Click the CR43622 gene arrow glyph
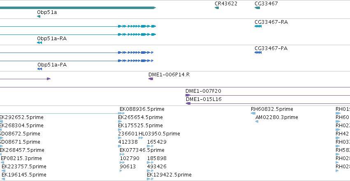The width and height of the screenshot is (350, 181). pyautogui.click(x=217, y=8)
